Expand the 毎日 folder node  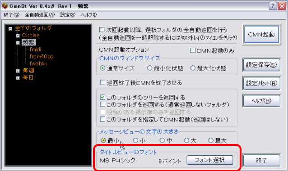[x=18, y=78]
